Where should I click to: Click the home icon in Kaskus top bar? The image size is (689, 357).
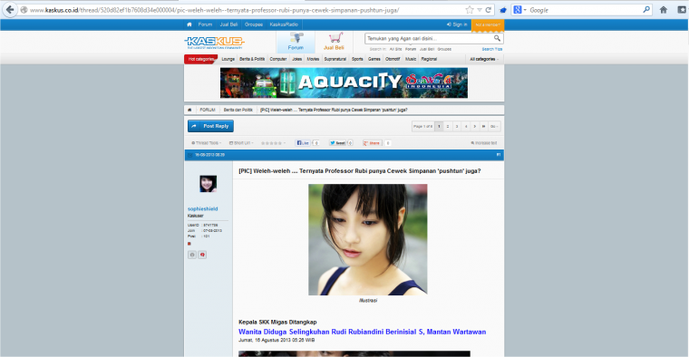click(189, 24)
